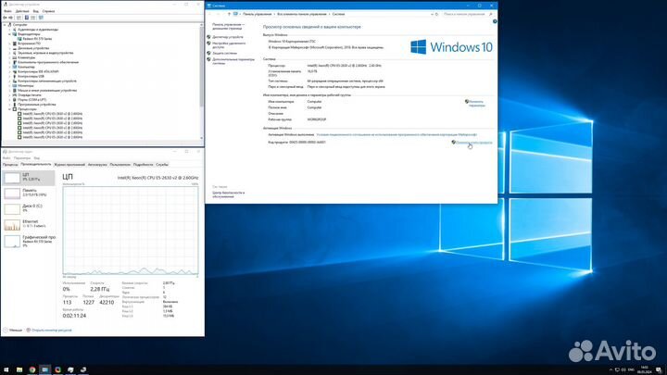667x375 pixels.
Task: Select the Встроенное ПО category
Action: (29, 44)
